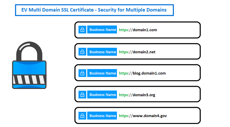
Task: Click the padlock icon beside blog.domain1.com
Action: 82,73
